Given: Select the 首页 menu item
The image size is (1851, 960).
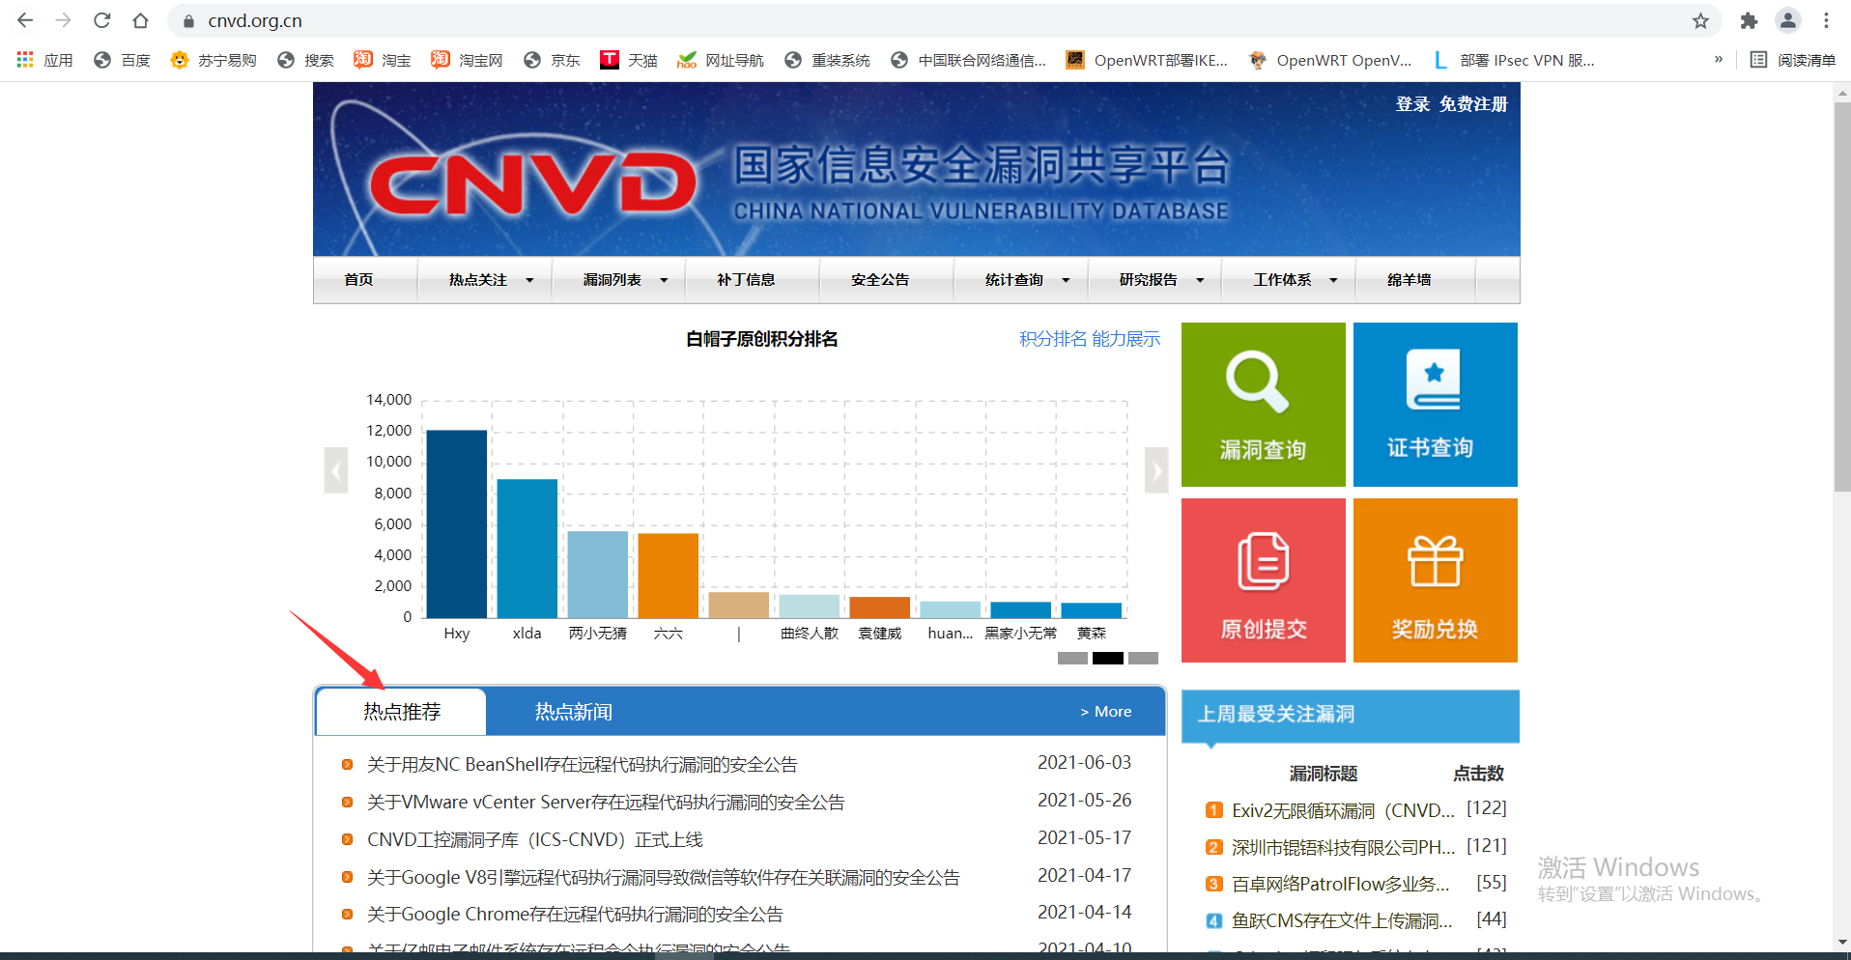Looking at the screenshot, I should coord(358,279).
